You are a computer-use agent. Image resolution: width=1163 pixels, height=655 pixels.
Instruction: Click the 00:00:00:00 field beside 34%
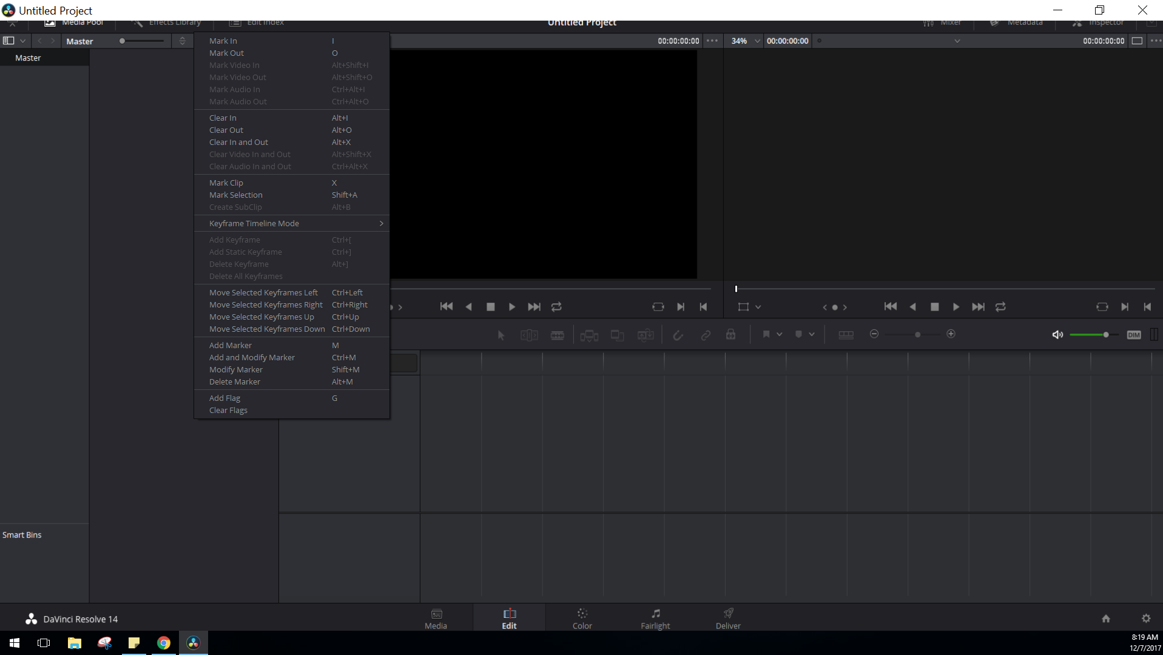tap(787, 41)
